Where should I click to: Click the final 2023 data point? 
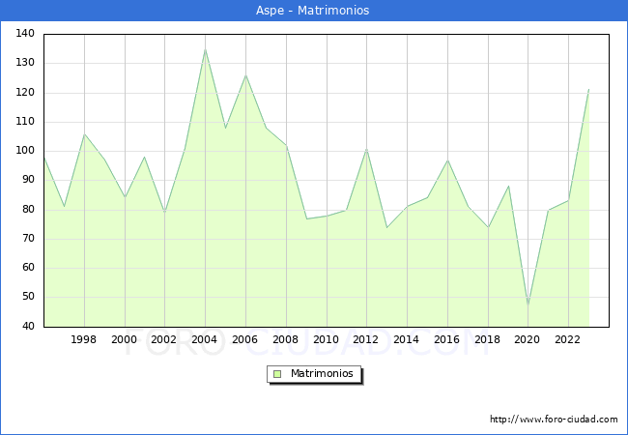588,90
